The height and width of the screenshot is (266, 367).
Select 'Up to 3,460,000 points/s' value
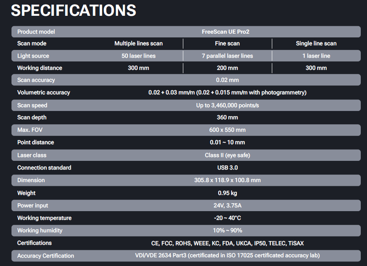pos(227,106)
